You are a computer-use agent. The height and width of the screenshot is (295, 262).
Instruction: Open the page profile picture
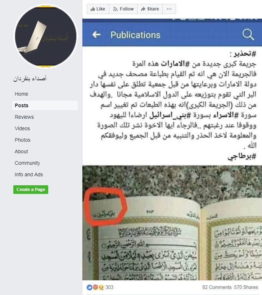pos(46,36)
